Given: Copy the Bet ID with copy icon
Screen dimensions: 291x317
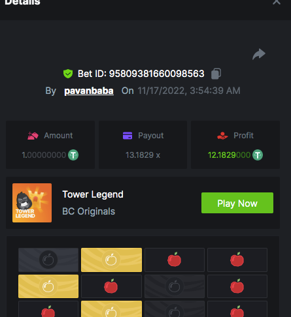Looking at the screenshot, I should (216, 74).
